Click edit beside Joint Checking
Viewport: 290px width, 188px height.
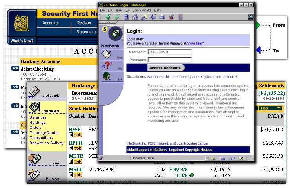coord(15,68)
